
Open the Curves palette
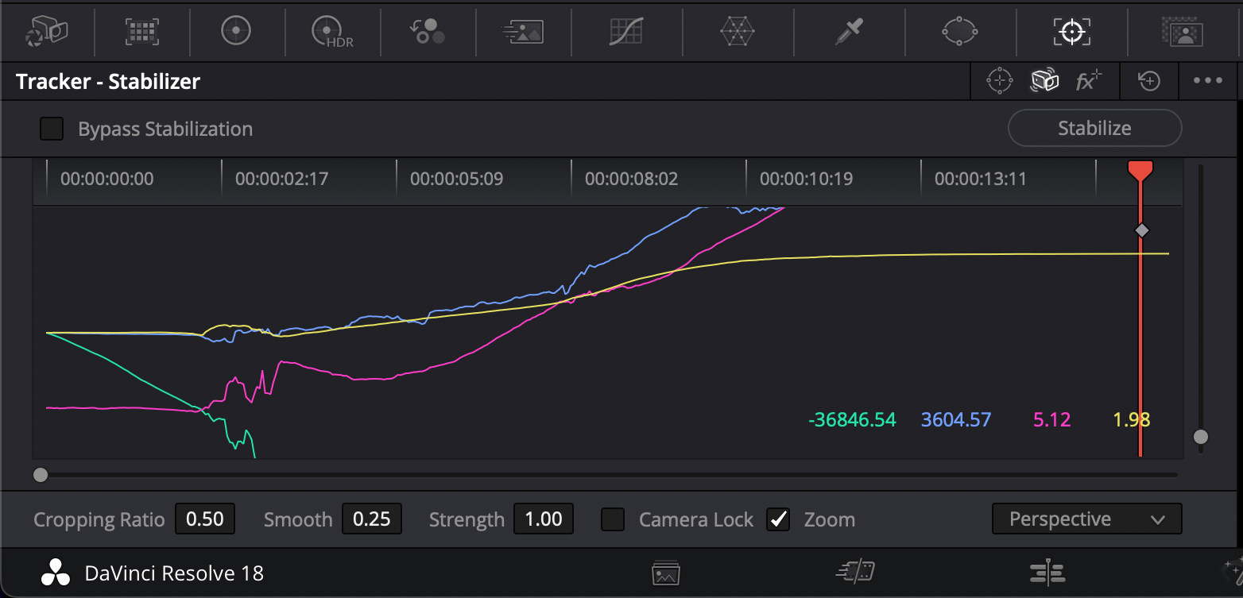[x=625, y=32]
